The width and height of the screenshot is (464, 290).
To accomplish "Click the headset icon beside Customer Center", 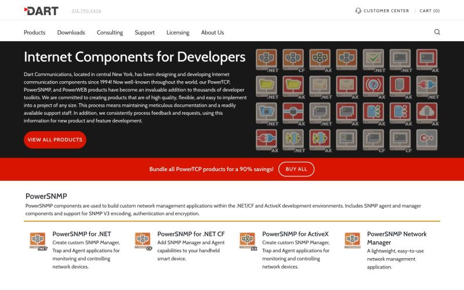I will [358, 10].
